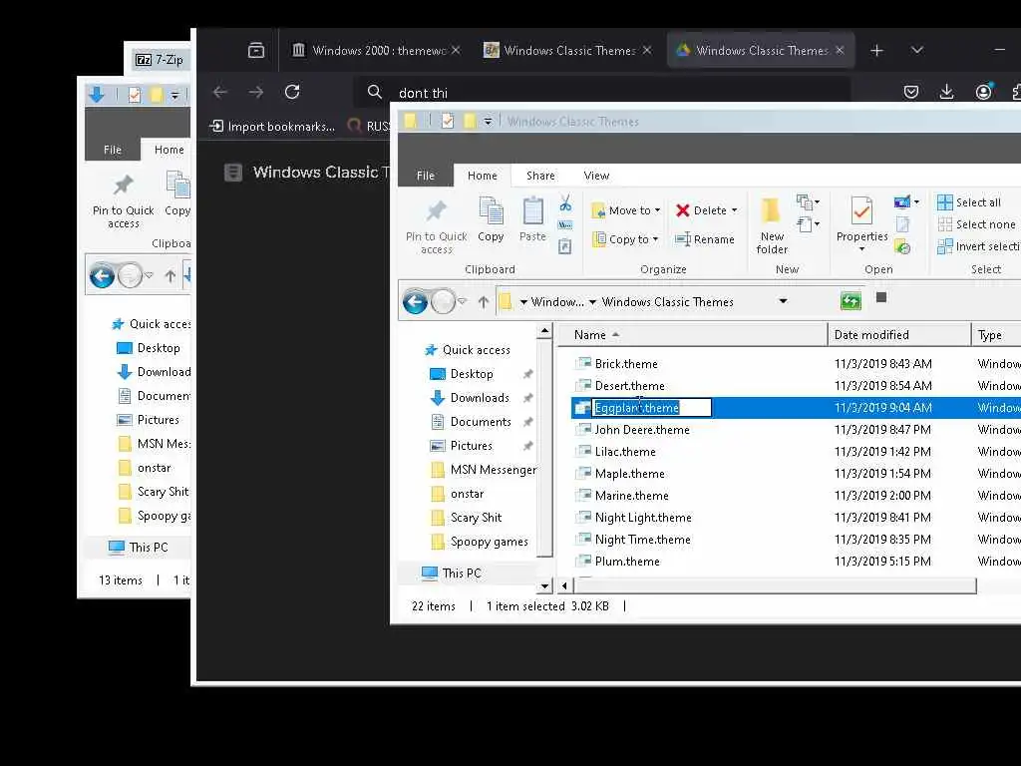
Task: Select the Home ribbon tab in front Explorer
Action: [x=482, y=176]
